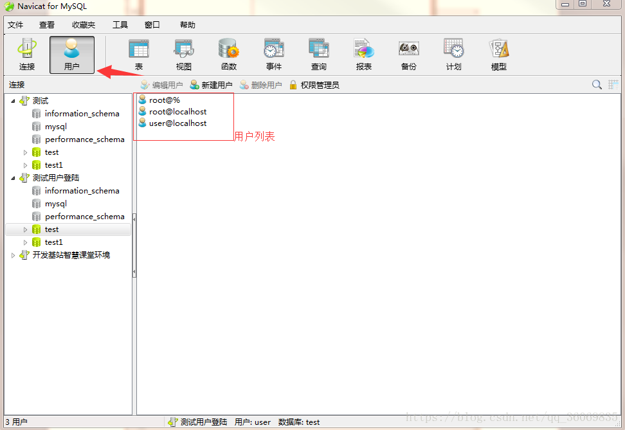Open the 收藏夹 menu
The height and width of the screenshot is (430, 625).
click(84, 24)
